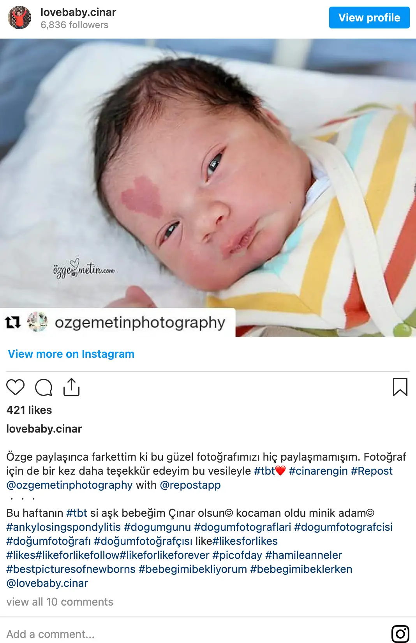Open the baby photo thumbnail
Viewport: 416px width, 643px height.
[x=208, y=187]
